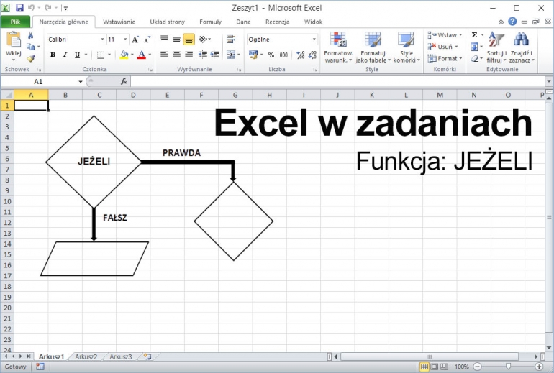554x373 pixels.
Task: Switch to sheet Arkusz2
Action: tap(86, 356)
